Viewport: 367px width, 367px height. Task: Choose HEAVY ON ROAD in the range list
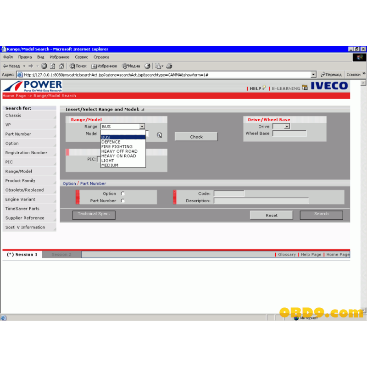[x=123, y=156]
